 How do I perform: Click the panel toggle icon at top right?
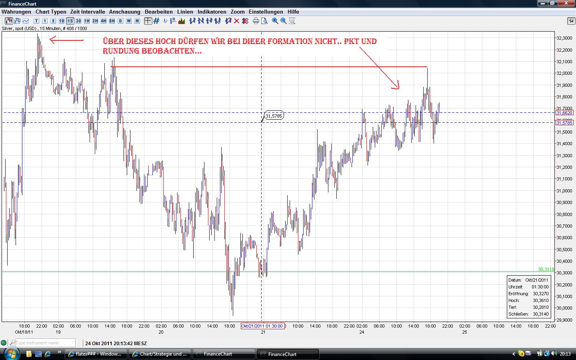(x=571, y=21)
